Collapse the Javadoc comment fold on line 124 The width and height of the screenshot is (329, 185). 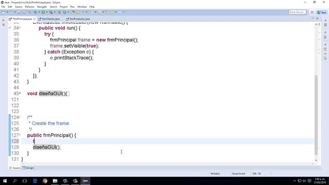[20, 117]
